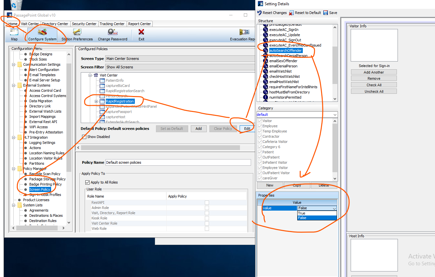Click the Exit toolbar icon
Screen dimensions: 435x277
point(141,35)
